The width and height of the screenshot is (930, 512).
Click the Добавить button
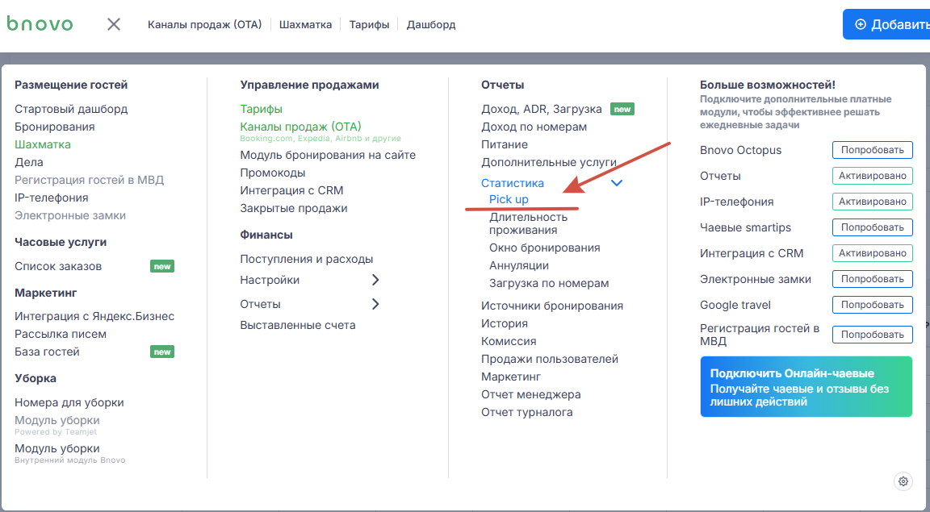888,24
